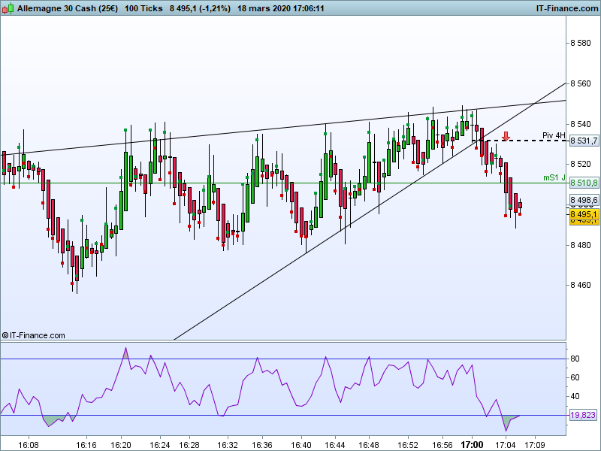This screenshot has height=451, width=601.
Task: Click the 8 498,6 price tag
Action: click(x=584, y=200)
